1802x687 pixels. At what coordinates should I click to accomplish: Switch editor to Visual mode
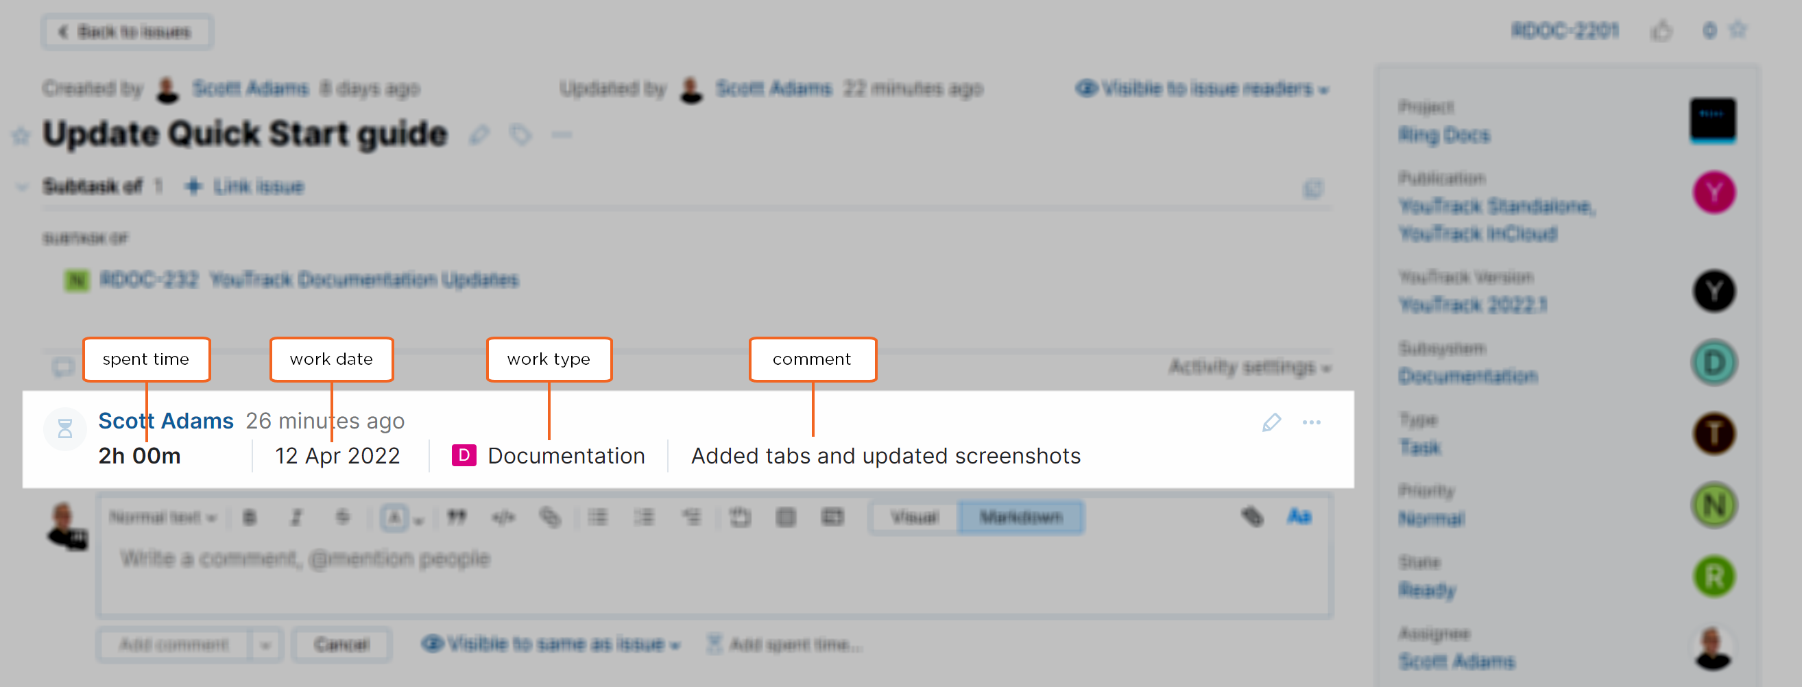[x=913, y=518]
